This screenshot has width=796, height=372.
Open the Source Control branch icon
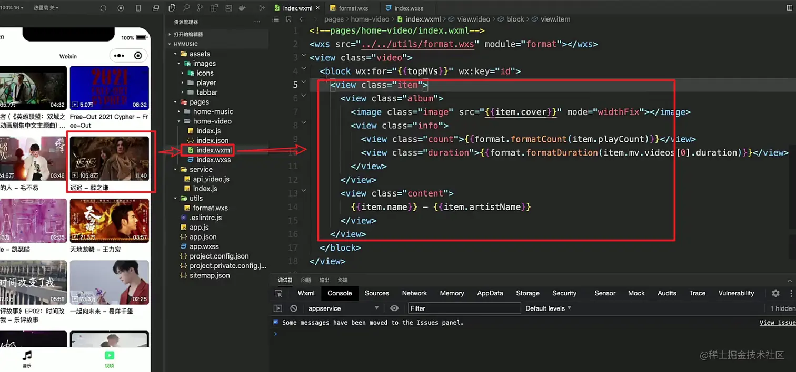coord(200,8)
